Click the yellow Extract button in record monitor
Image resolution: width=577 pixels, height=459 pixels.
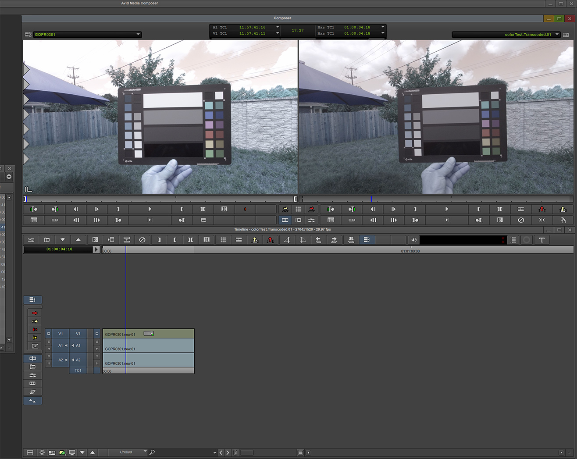[x=563, y=210]
